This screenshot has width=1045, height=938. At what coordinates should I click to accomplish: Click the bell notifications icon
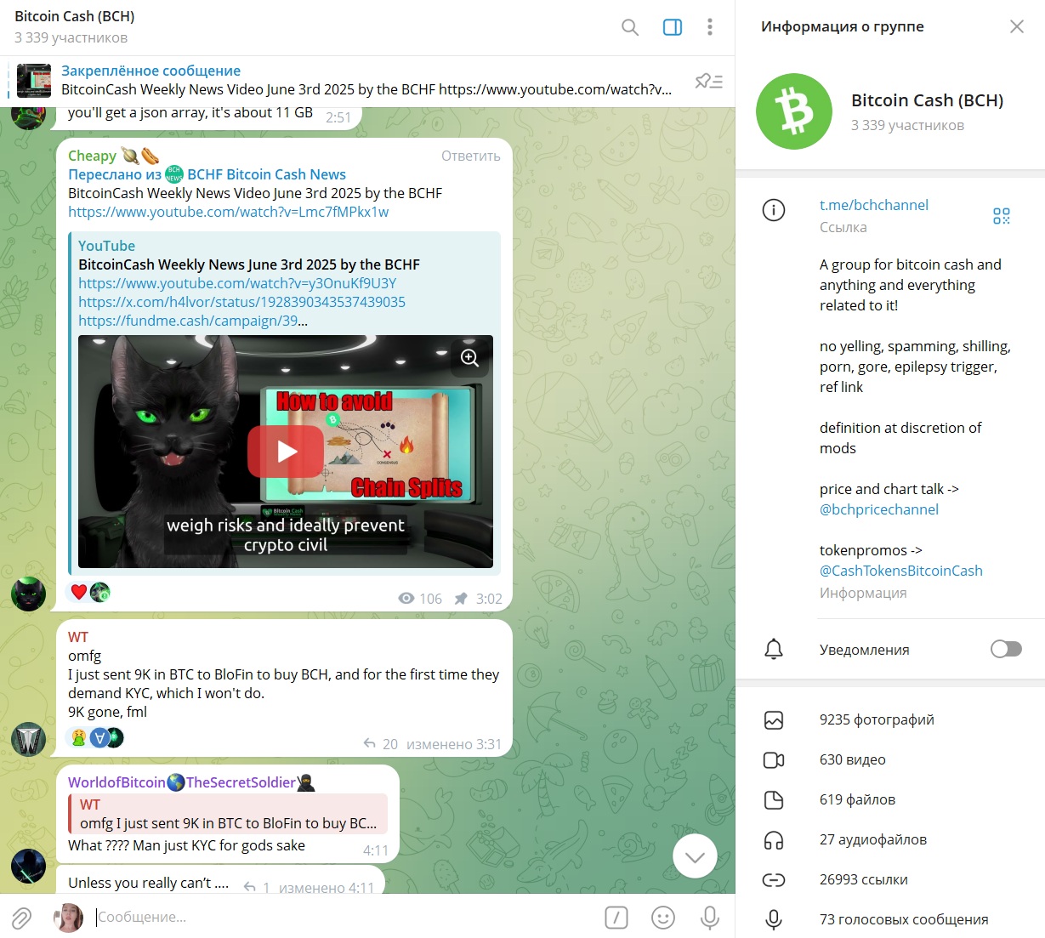pos(774,649)
